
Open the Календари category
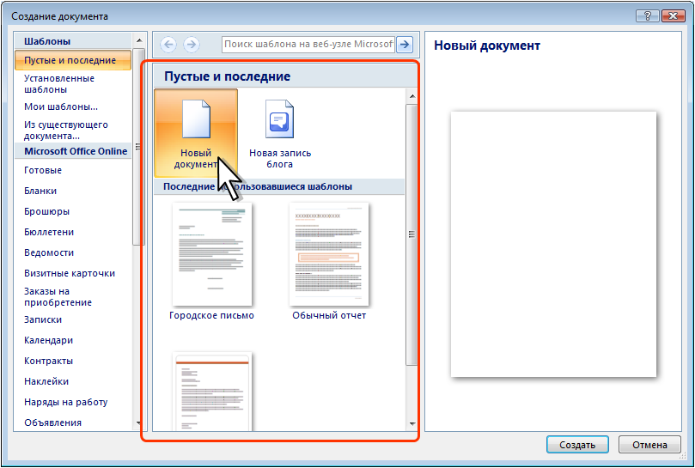click(x=49, y=340)
